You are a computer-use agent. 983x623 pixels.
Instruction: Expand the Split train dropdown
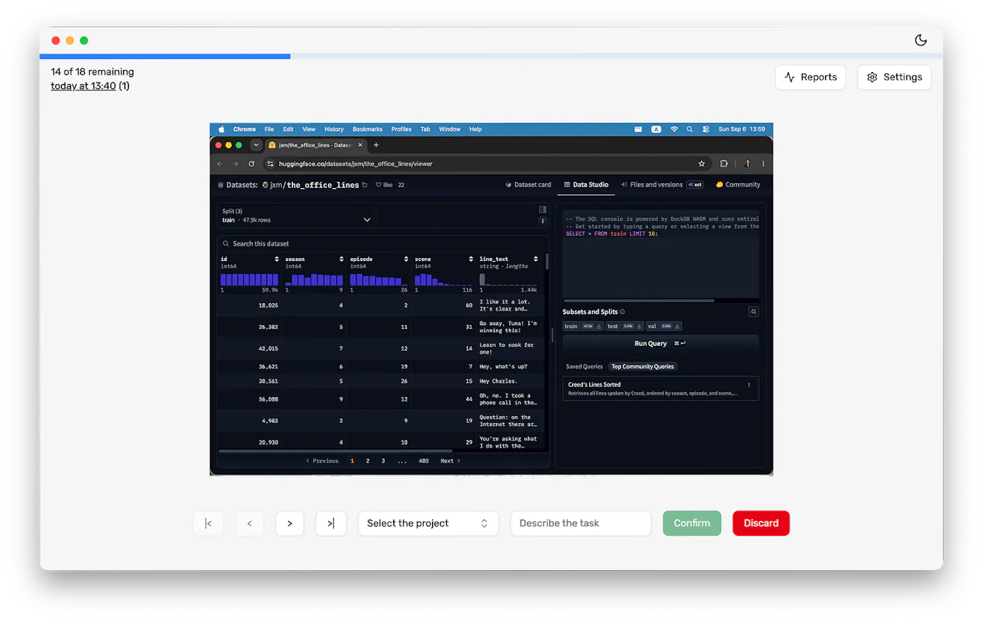297,216
